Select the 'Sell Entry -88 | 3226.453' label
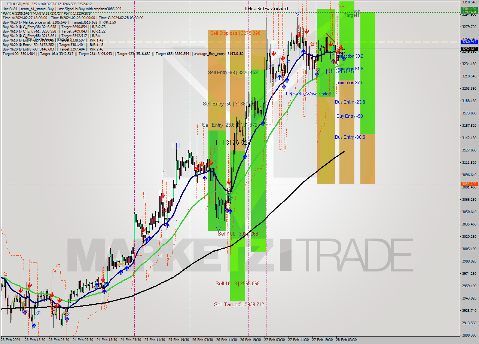The height and width of the screenshot is (344, 479). 233,73
